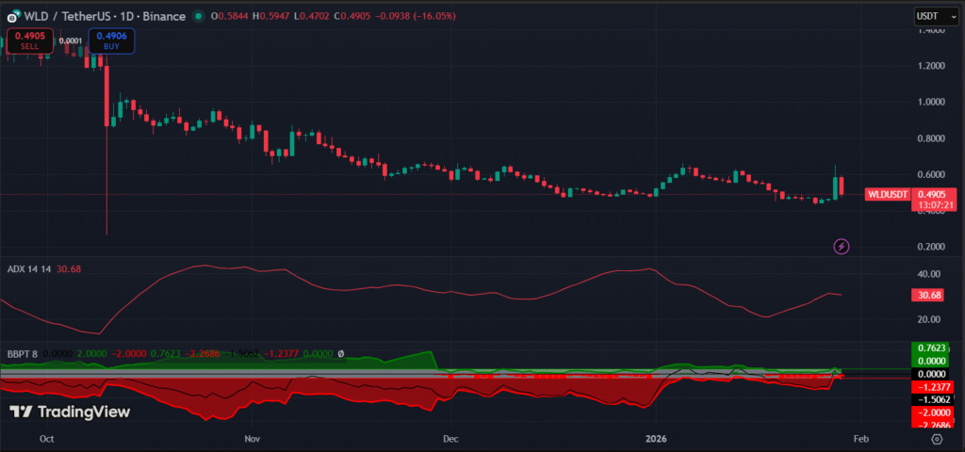Screen dimensions: 965x452
Task: Open the USDT currency dropdown
Action: tap(937, 17)
